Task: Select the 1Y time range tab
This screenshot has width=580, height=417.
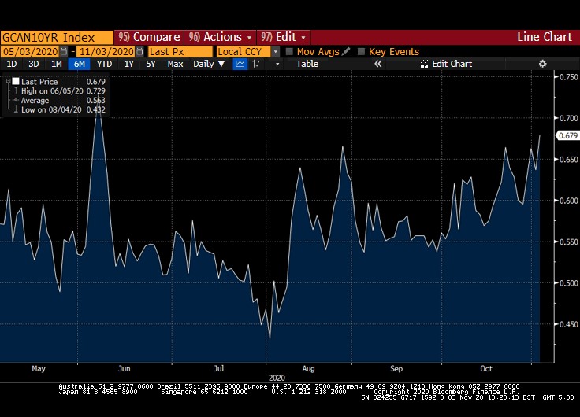Action: (x=129, y=64)
